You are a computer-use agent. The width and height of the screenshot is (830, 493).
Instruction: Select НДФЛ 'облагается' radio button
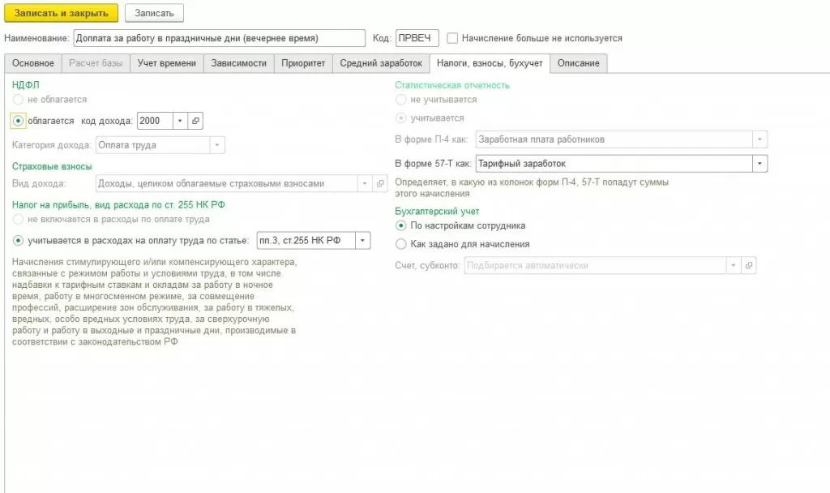coord(18,121)
